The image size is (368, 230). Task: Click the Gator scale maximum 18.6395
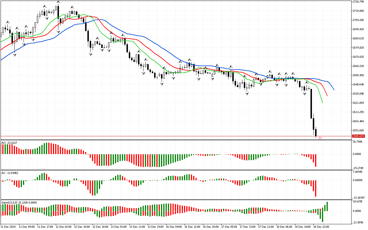(358, 202)
